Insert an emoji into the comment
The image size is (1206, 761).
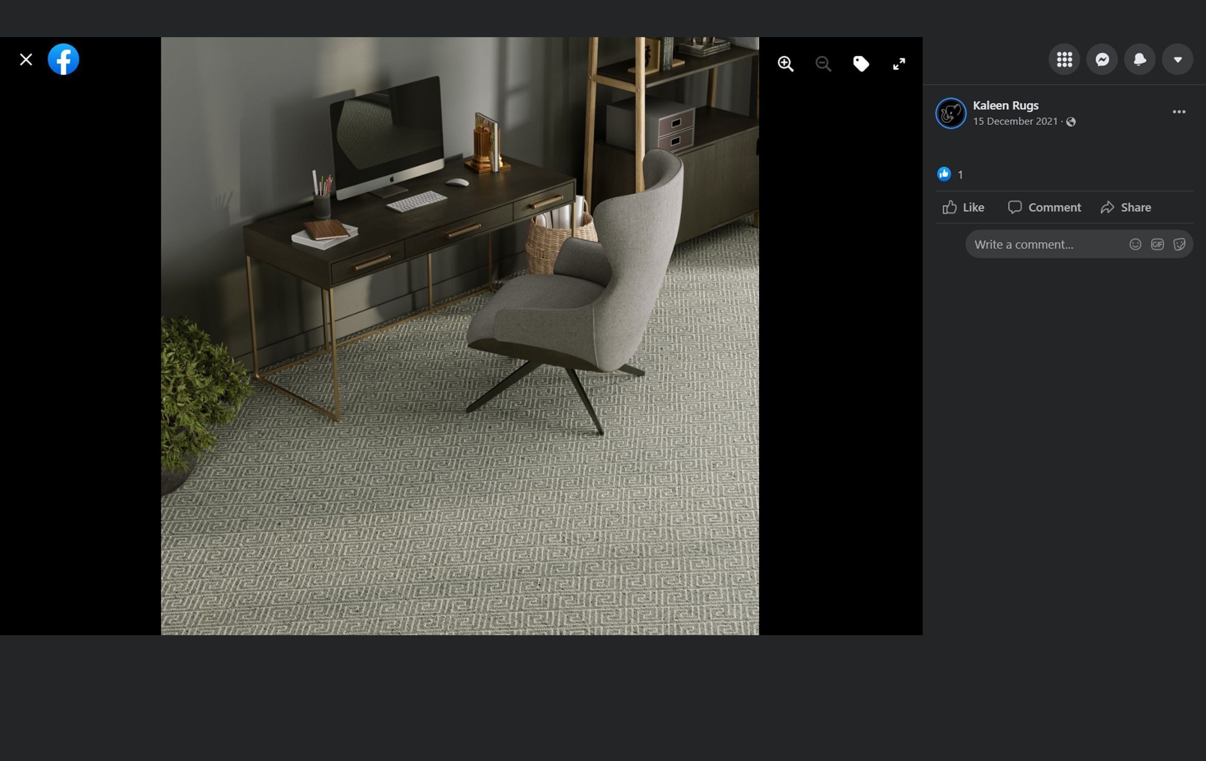tap(1136, 244)
